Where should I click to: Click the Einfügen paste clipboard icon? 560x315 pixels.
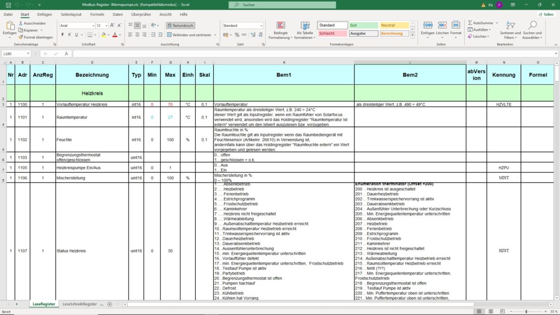9,26
